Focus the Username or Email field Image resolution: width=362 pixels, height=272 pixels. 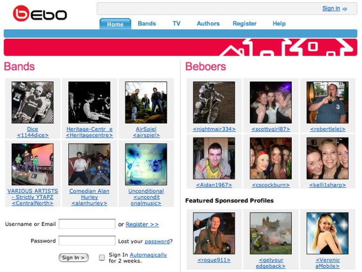pos(87,224)
